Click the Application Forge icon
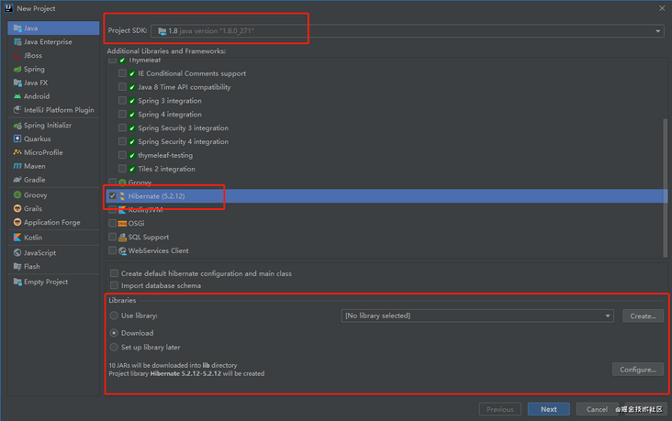The image size is (672, 421). click(17, 222)
